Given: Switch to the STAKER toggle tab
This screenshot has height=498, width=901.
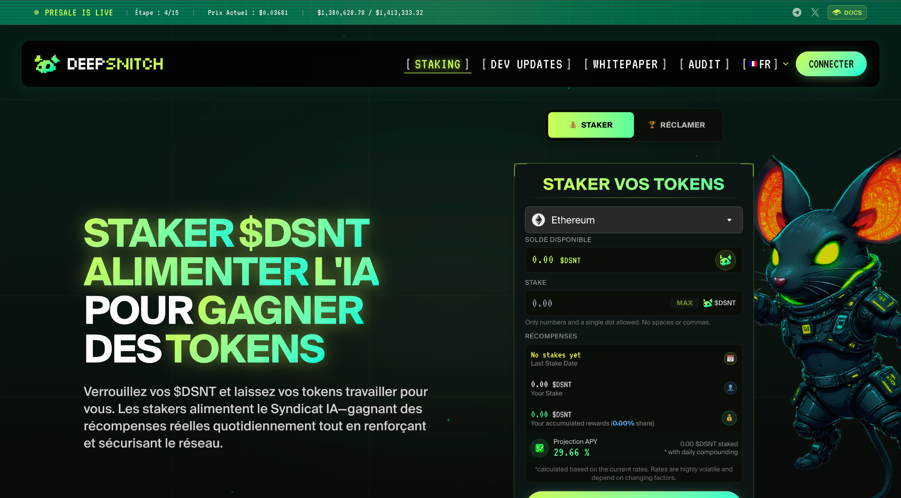Looking at the screenshot, I should click(591, 125).
